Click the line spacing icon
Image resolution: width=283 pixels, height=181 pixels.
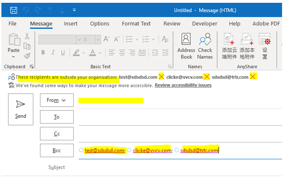[x=142, y=52]
